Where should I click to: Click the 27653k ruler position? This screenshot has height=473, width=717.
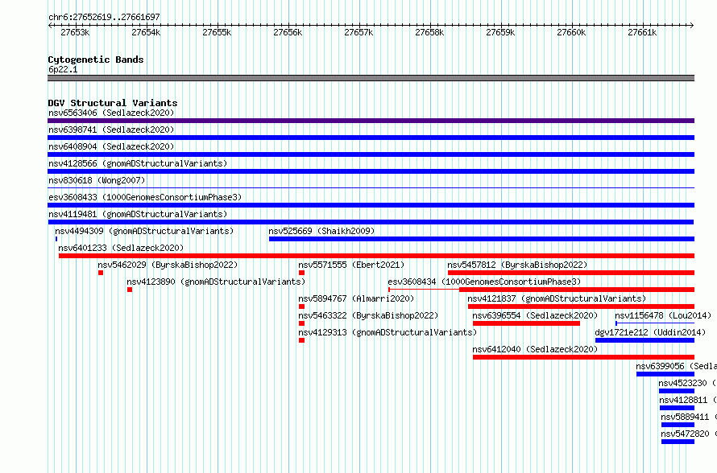(x=75, y=32)
